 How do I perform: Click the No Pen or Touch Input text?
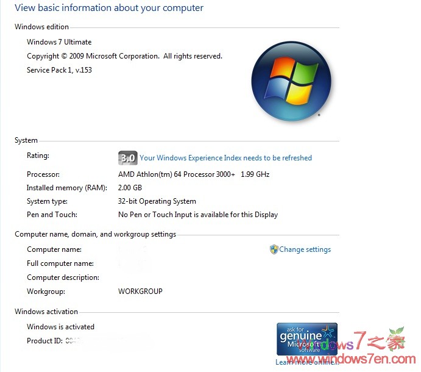click(198, 215)
